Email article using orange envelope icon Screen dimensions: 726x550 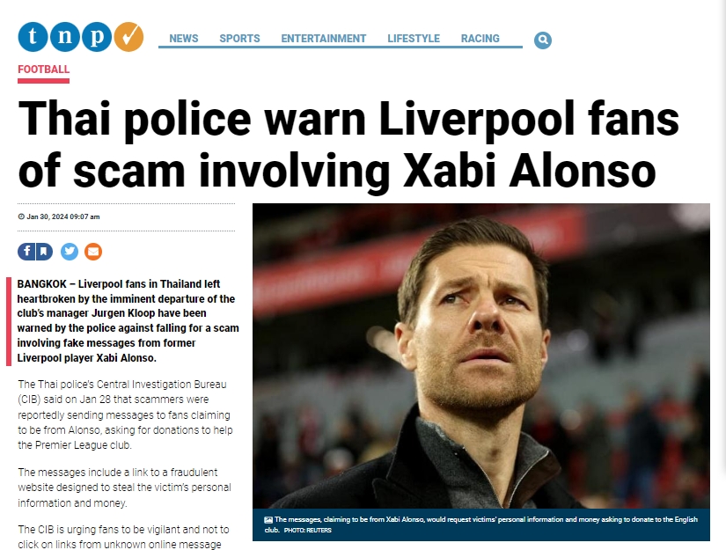pos(93,252)
